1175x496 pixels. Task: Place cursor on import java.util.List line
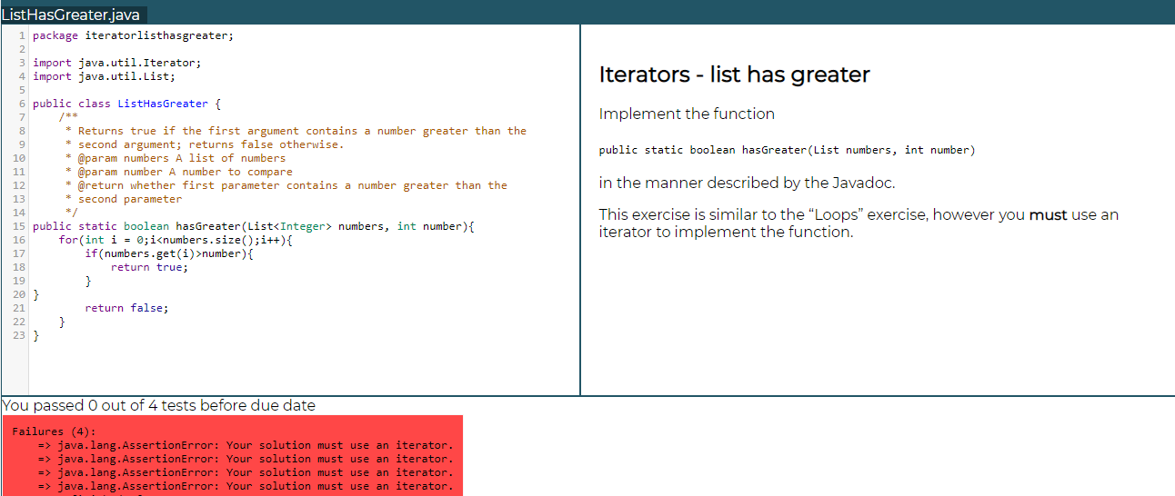pos(104,76)
